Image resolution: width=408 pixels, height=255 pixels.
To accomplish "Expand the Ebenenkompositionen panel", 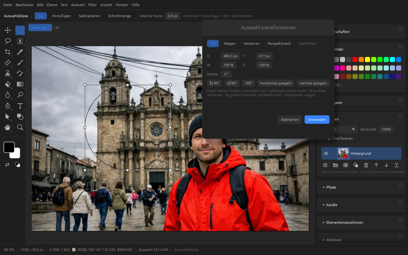I will [361, 222].
